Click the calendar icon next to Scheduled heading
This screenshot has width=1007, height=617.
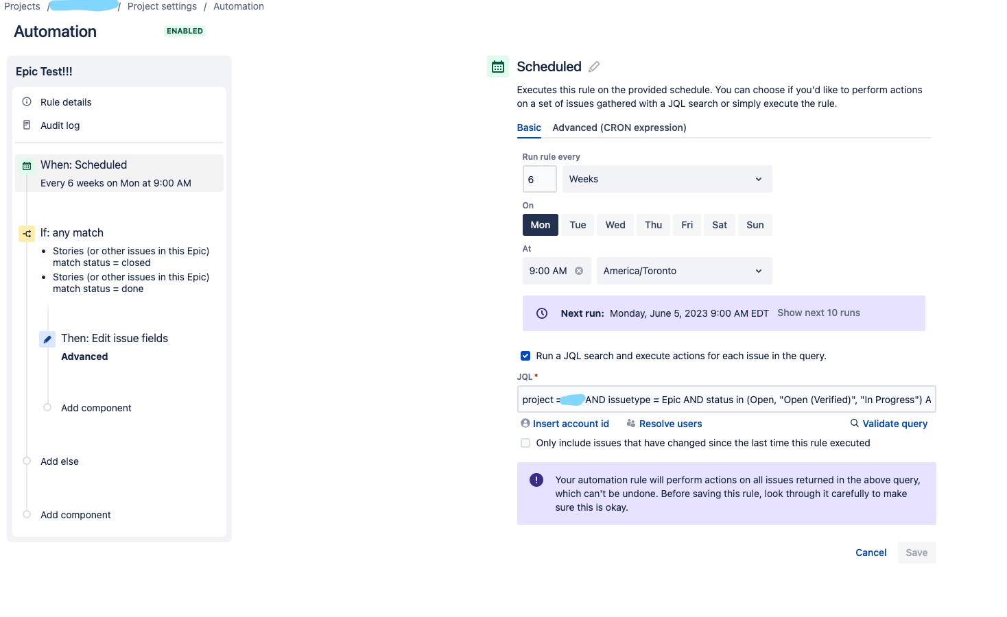point(498,66)
